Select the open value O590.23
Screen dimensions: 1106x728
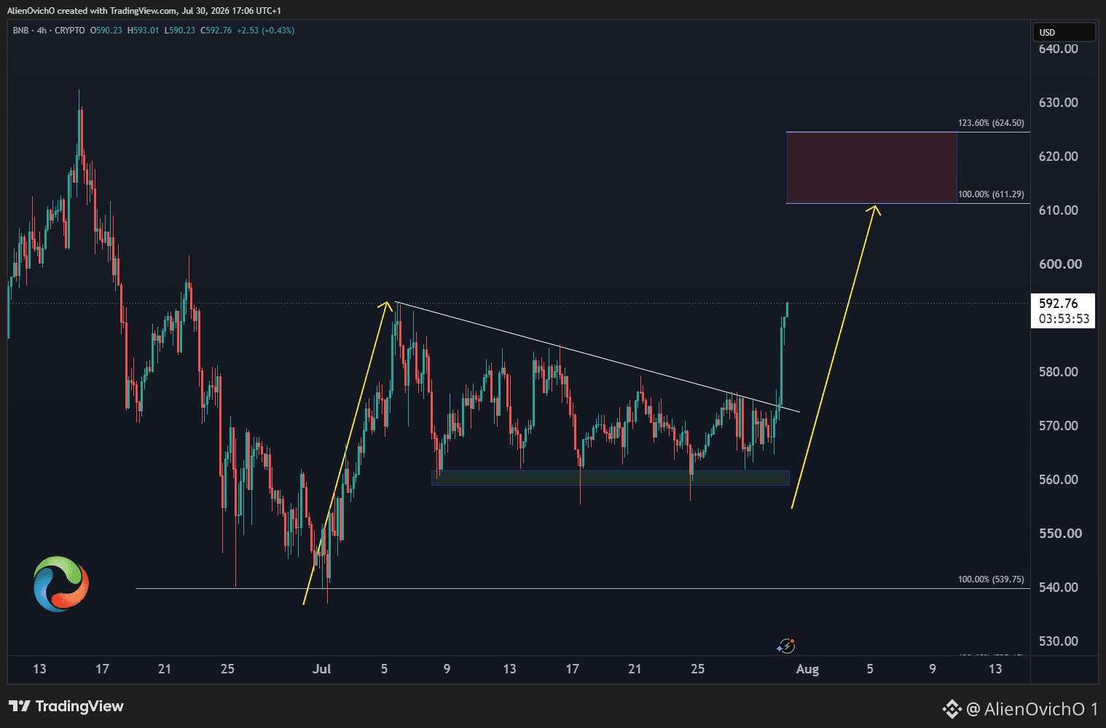click(x=106, y=31)
